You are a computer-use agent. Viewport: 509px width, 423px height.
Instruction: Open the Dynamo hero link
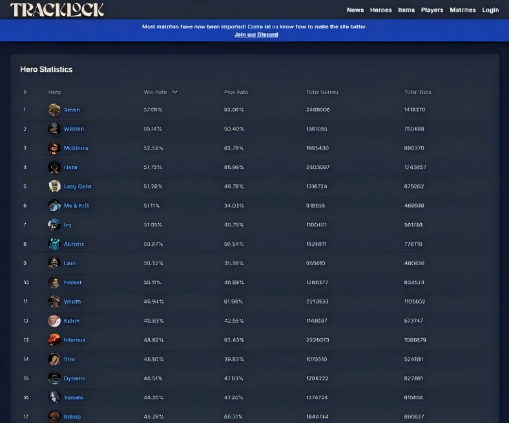(75, 378)
